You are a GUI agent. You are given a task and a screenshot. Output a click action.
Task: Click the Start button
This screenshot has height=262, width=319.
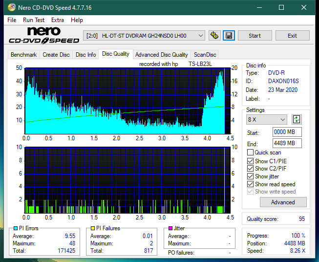255,36
